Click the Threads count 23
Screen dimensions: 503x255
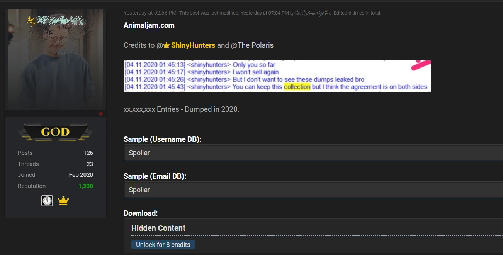[x=90, y=164]
